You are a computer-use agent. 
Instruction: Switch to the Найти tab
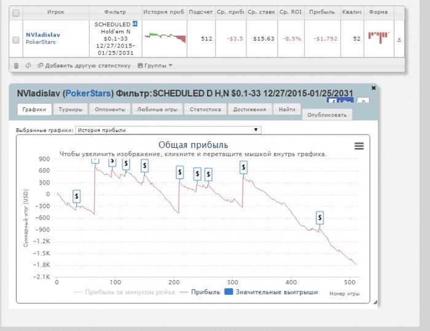(287, 109)
